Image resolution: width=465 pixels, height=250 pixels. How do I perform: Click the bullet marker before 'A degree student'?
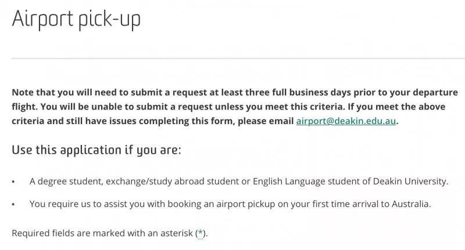point(13,182)
